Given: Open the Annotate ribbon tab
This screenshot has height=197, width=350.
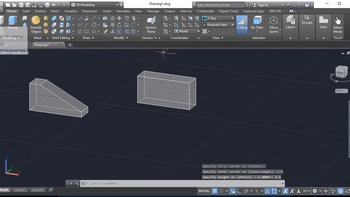Looking at the screenshot, I should pos(123,11).
